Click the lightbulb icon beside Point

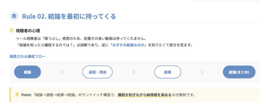tap(17, 95)
